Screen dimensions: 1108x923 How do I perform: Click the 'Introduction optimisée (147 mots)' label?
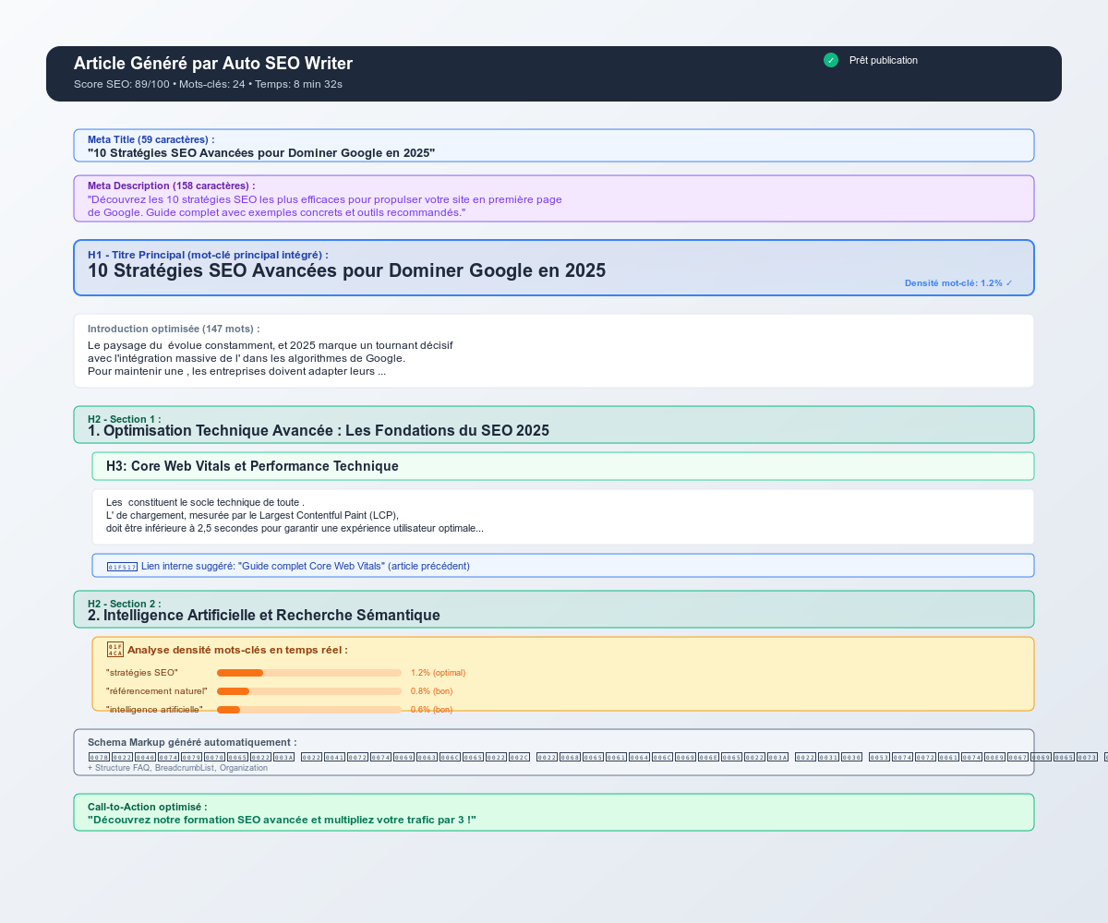[x=174, y=329]
